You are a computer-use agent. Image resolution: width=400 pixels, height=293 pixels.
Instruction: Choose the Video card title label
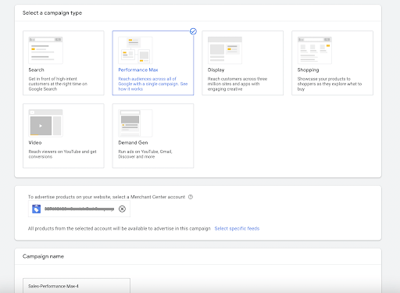click(x=35, y=143)
